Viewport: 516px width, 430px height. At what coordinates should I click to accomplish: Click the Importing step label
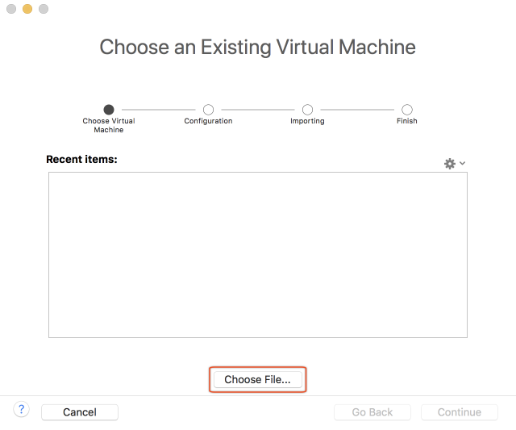(x=307, y=121)
